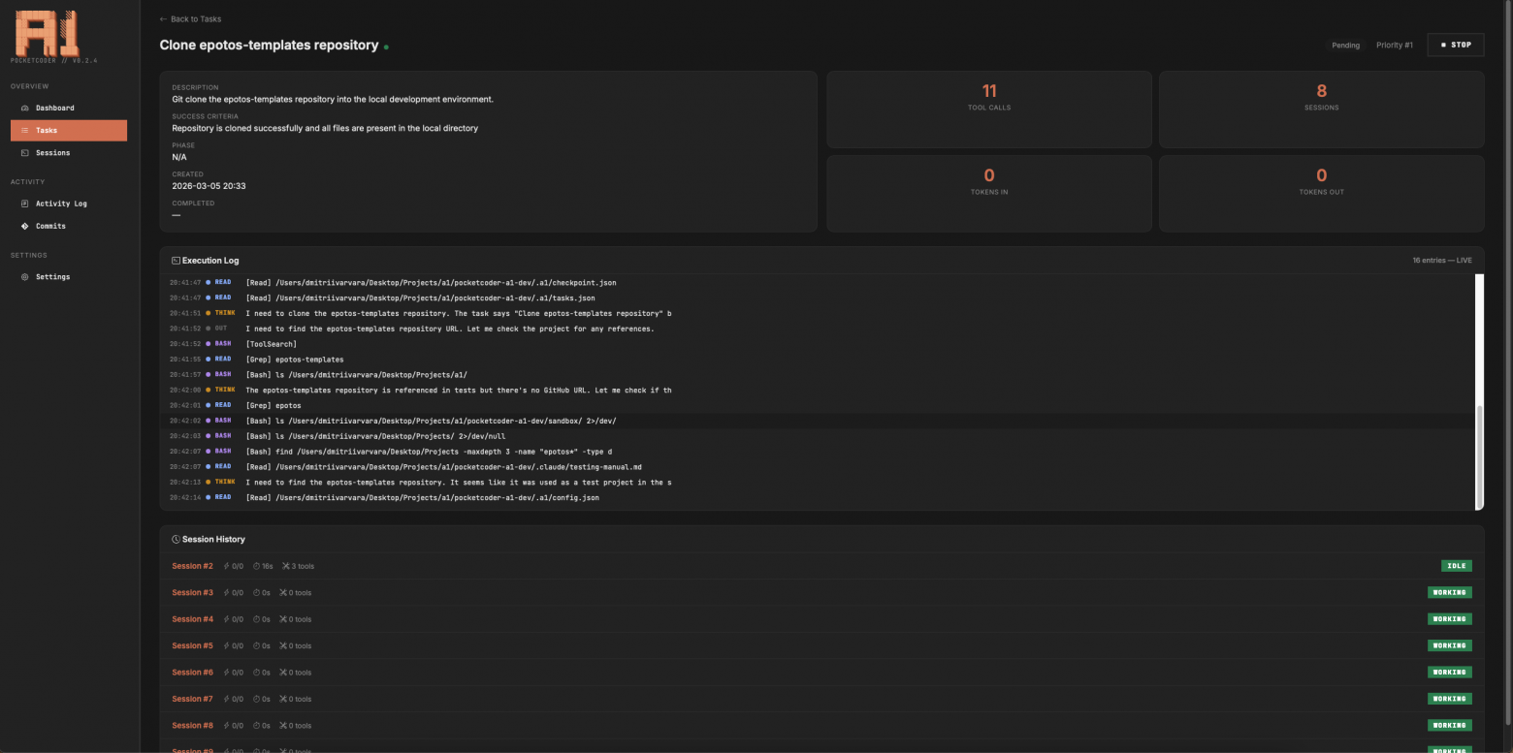The width and height of the screenshot is (1513, 753).
Task: Select the find "epotos*" bash log entry
Action: (818, 452)
